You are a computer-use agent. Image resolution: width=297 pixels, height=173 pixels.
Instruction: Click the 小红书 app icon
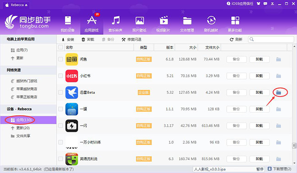72,76
